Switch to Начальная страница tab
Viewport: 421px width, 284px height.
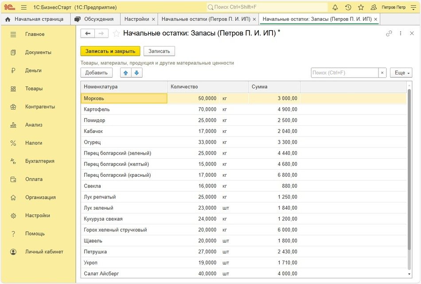35,19
